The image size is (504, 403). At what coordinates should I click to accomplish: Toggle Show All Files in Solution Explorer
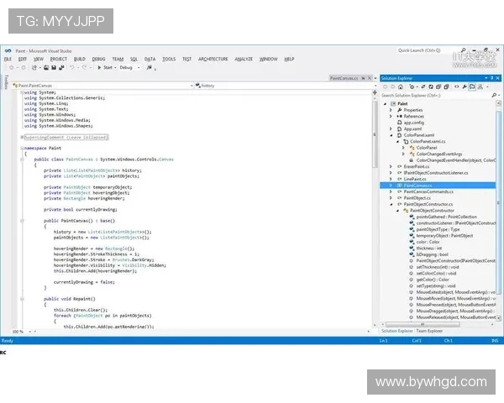447,86
